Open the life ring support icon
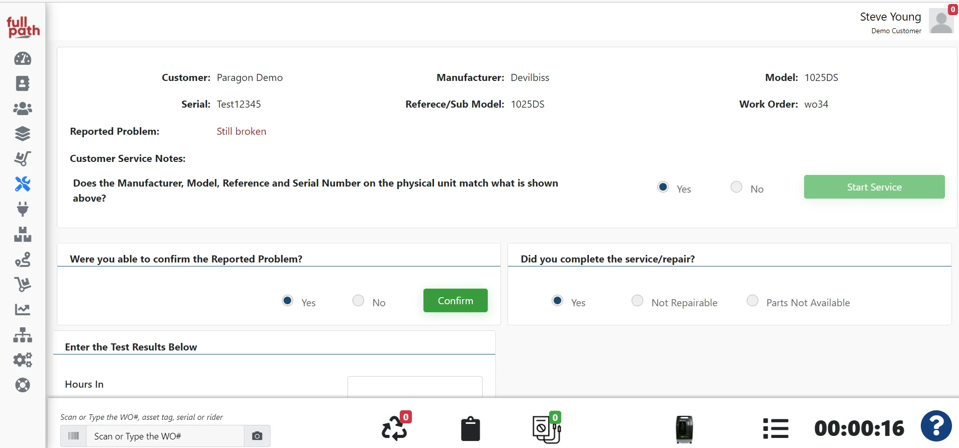 pos(23,385)
